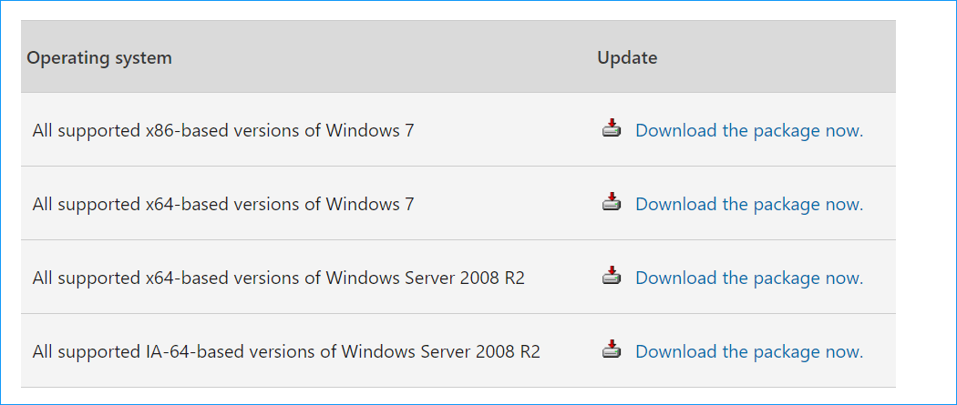Click download icon for x64-based Windows Server 2008 R2
957x405 pixels.
[612, 277]
